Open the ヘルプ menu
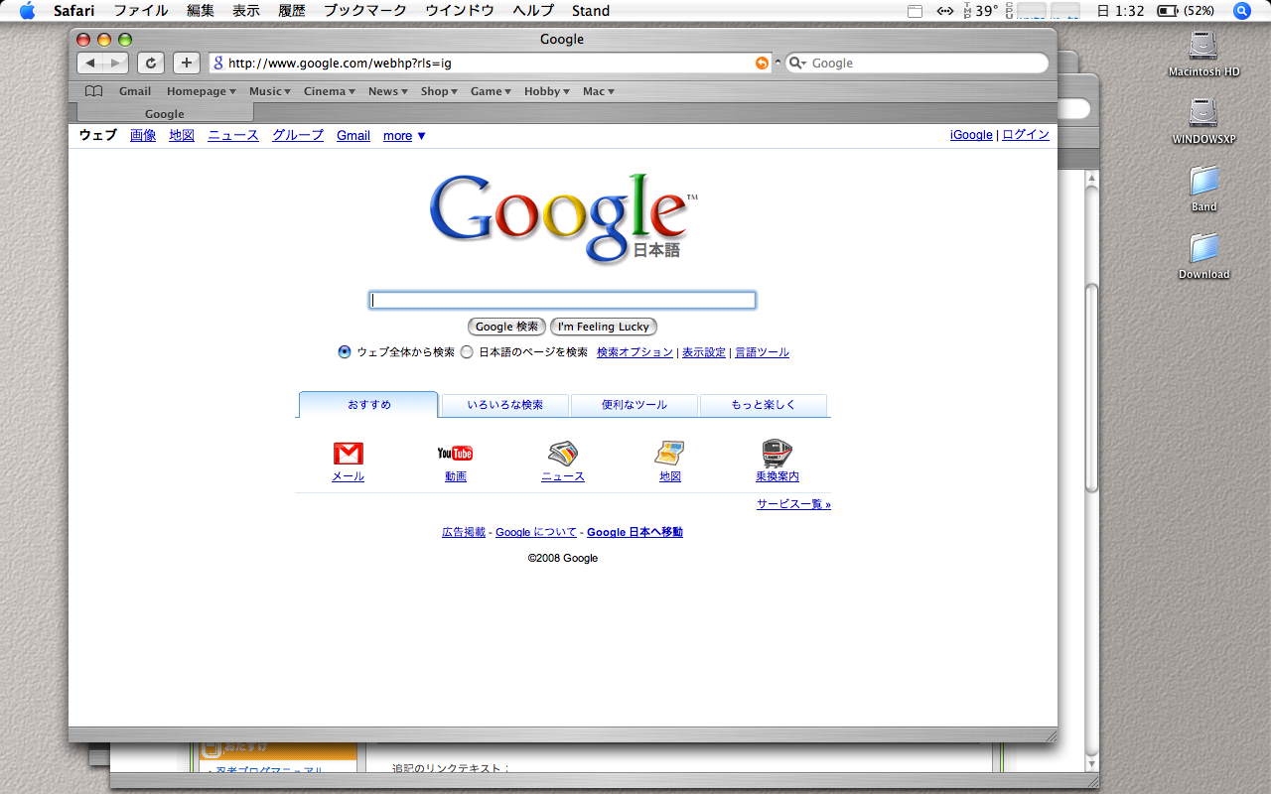The width and height of the screenshot is (1271, 794). pos(533,11)
